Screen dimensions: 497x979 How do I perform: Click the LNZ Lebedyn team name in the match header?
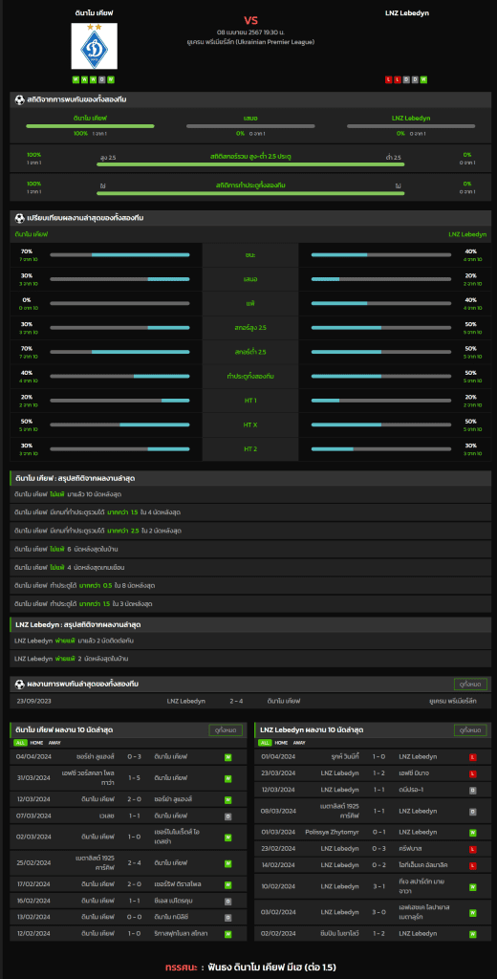pyautogui.click(x=406, y=12)
